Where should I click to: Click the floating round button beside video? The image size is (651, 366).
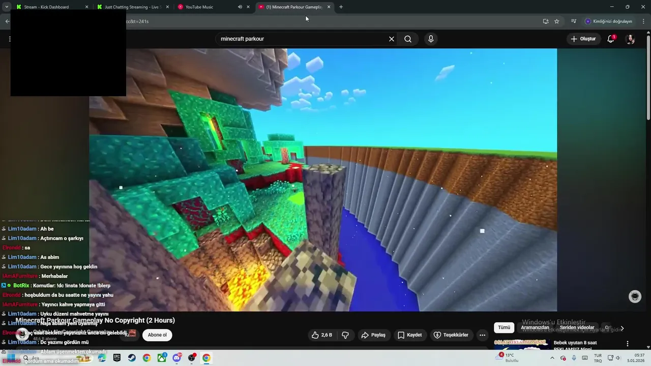635,297
